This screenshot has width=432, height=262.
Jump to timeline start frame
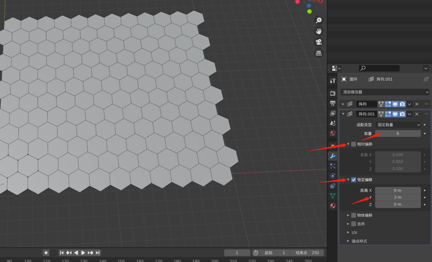point(62,253)
